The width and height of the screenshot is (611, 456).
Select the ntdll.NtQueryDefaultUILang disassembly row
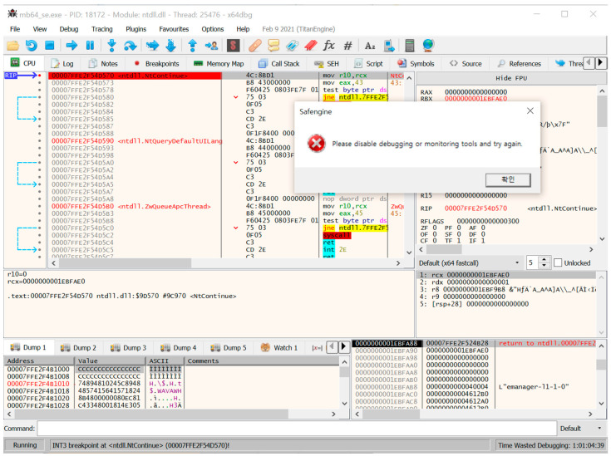tap(135, 141)
